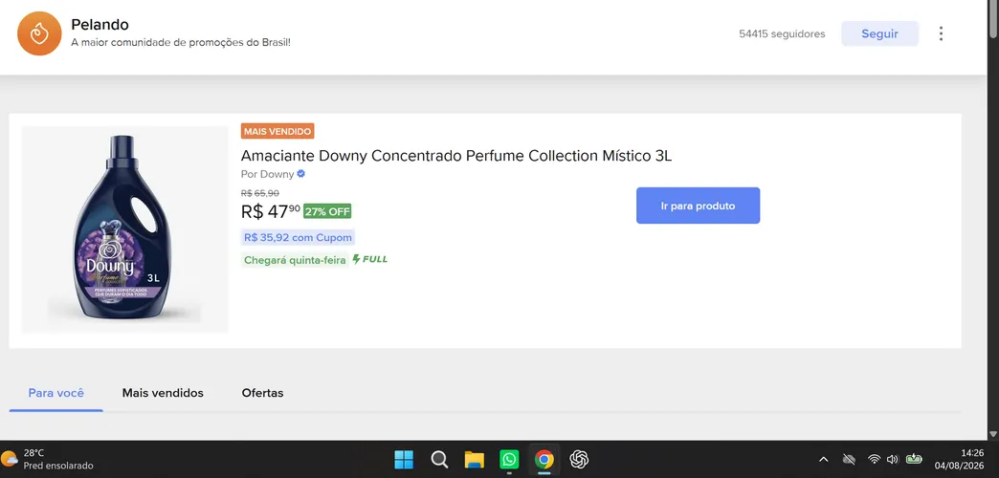
Task: Open Windows Start menu
Action: pyautogui.click(x=403, y=459)
